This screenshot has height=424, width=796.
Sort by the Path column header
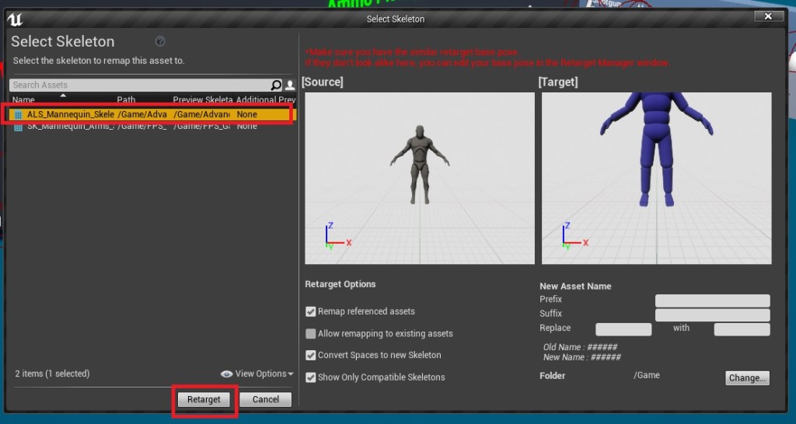coord(126,100)
